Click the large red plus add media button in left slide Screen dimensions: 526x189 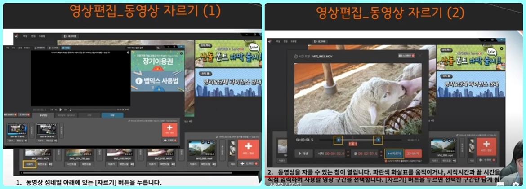(x=248, y=149)
